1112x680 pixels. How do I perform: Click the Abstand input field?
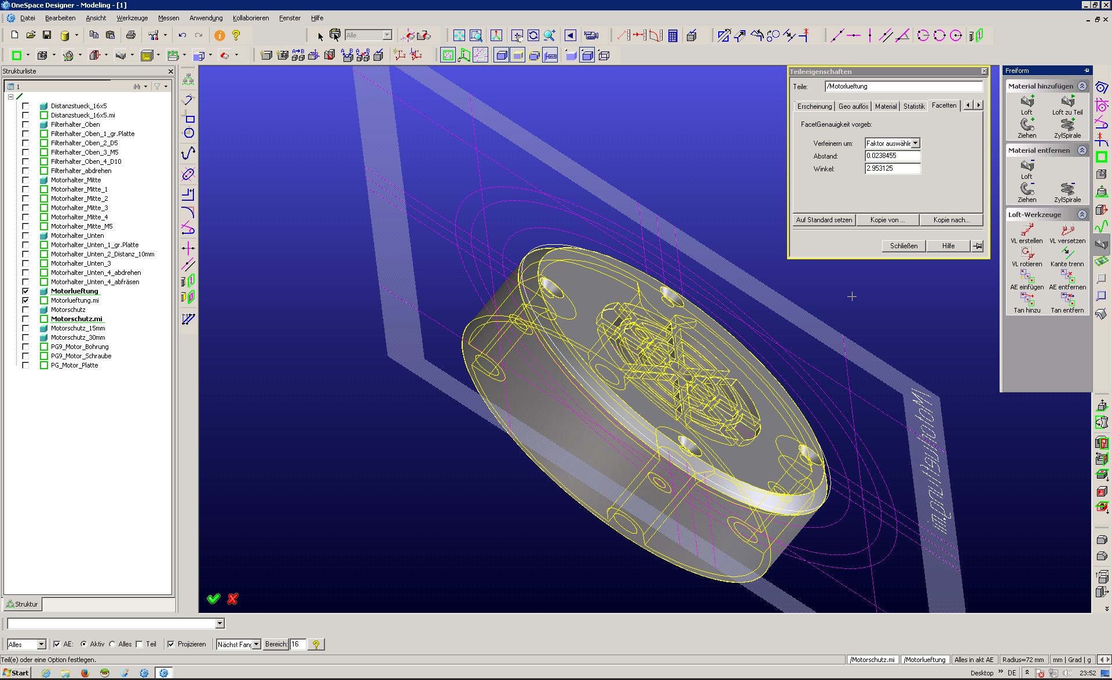coord(892,156)
